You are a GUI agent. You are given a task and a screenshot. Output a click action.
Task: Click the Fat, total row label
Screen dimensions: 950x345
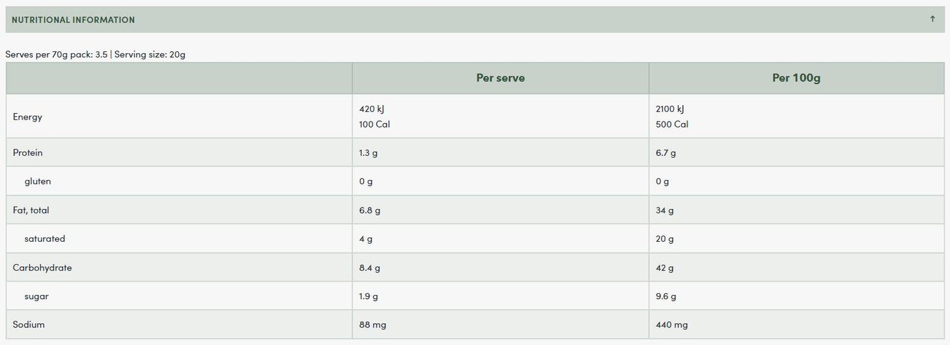(31, 210)
